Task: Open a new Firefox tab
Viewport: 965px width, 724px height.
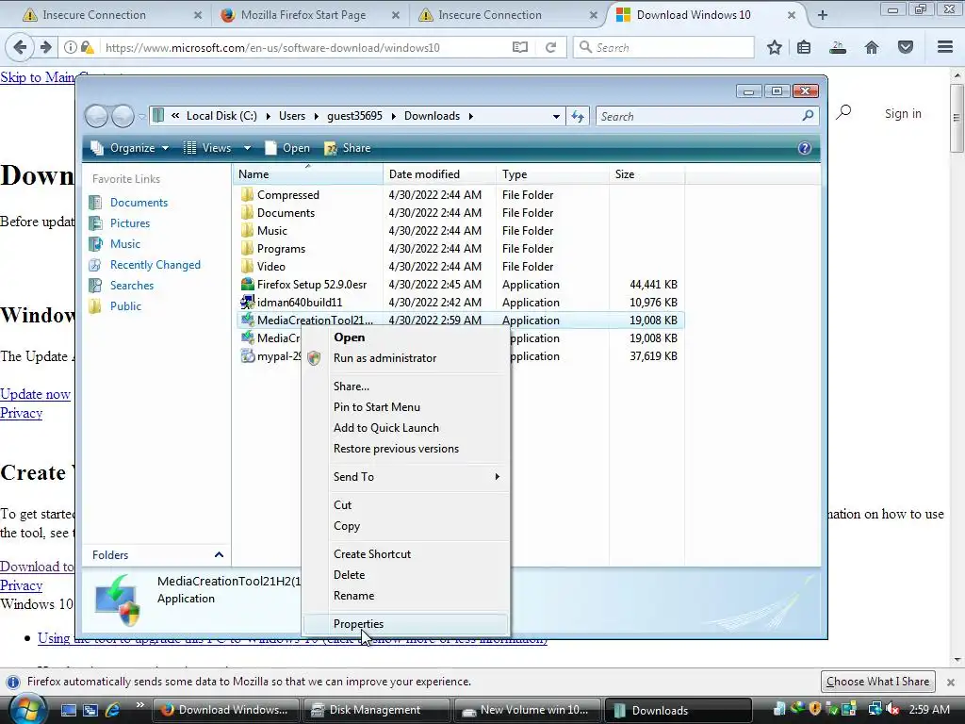Action: [822, 15]
